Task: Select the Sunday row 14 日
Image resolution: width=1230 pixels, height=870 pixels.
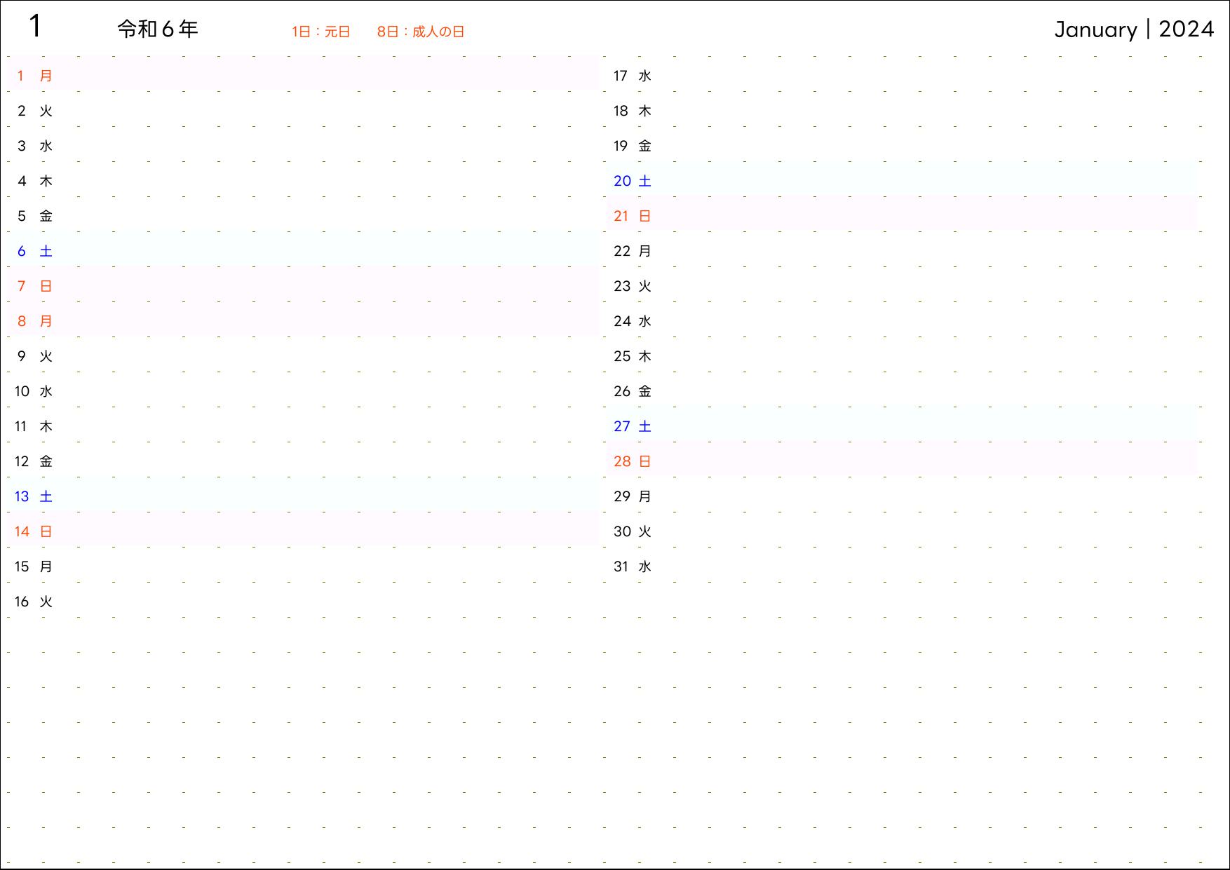Action: [x=304, y=529]
